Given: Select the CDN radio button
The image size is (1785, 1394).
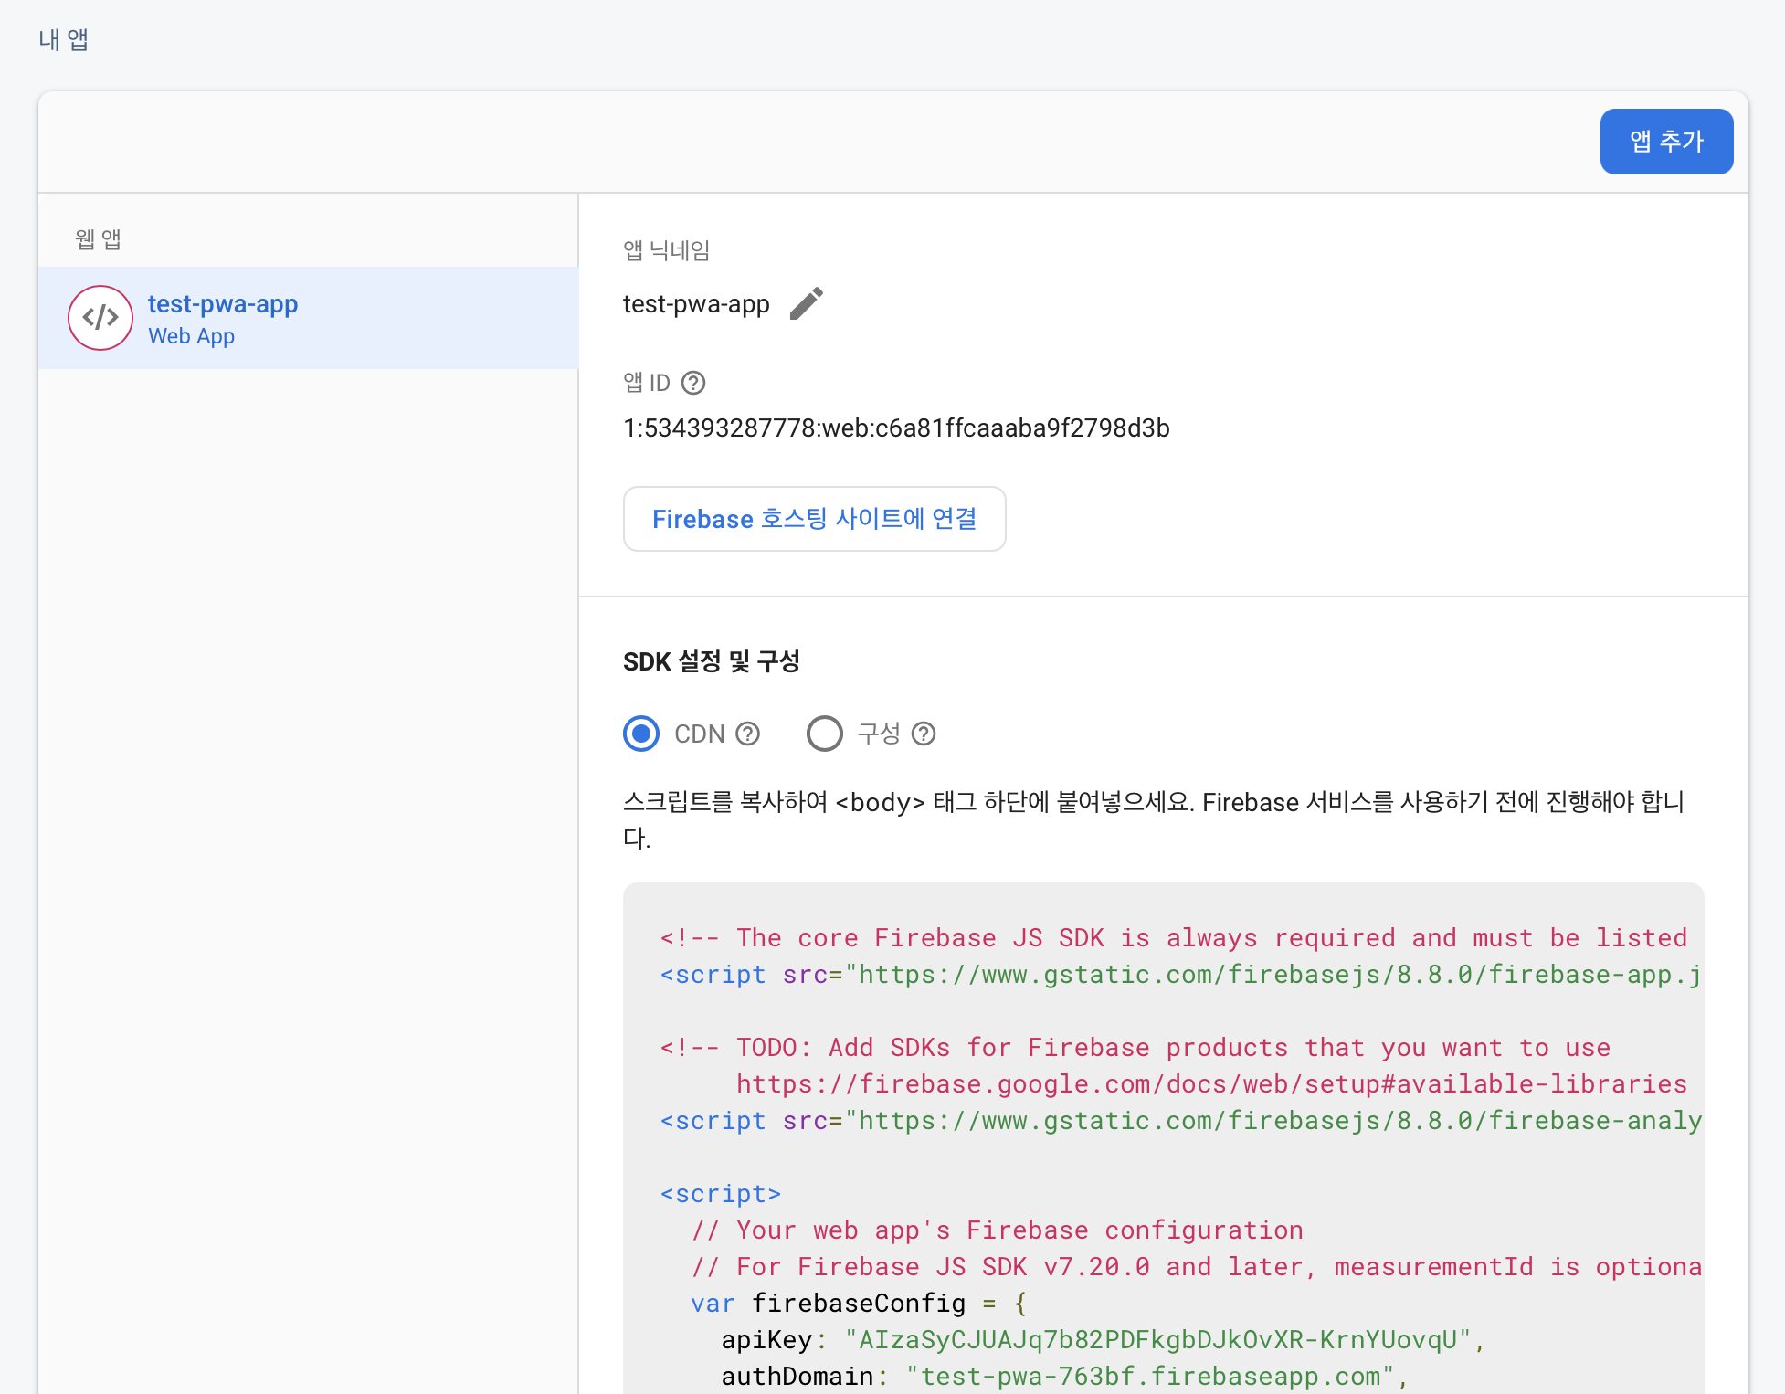Looking at the screenshot, I should pos(641,734).
